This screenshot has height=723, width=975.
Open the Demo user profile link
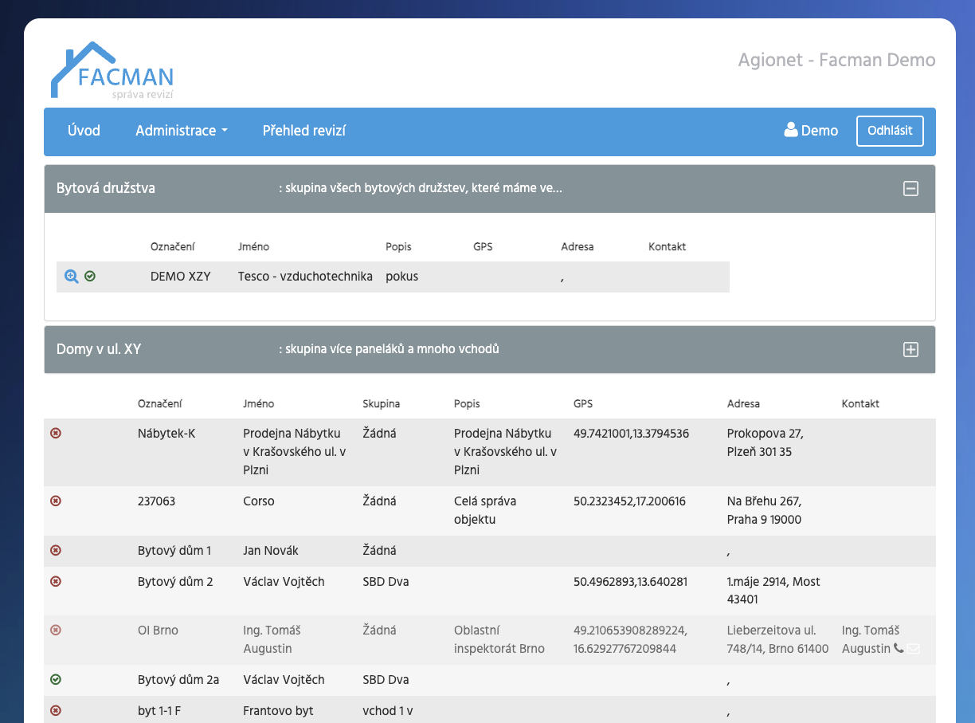click(x=811, y=131)
